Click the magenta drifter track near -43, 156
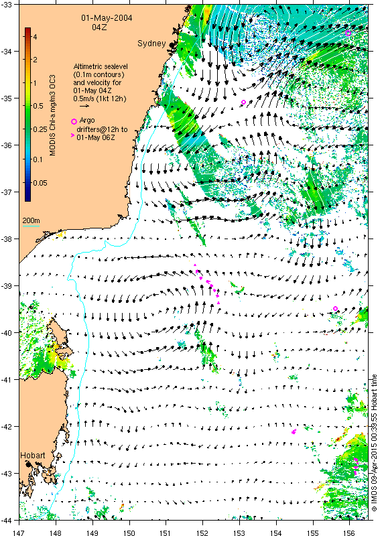The height and width of the screenshot is (536, 382). [356, 466]
